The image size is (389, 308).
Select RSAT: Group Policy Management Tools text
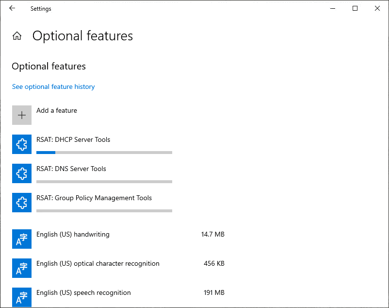pyautogui.click(x=94, y=198)
